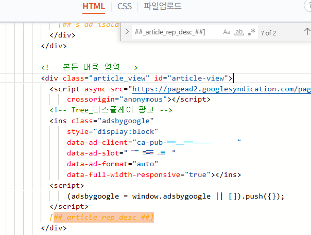Click the adsbygoogle push script statement
Viewport: 311px width, 235px height.
pyautogui.click(x=176, y=197)
